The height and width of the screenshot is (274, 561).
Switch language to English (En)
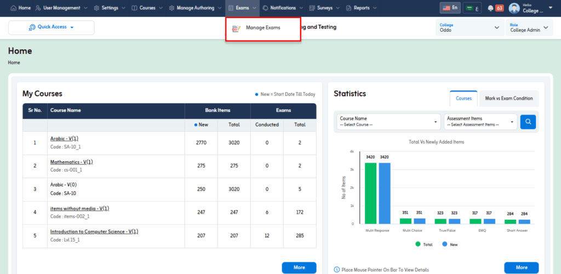450,8
